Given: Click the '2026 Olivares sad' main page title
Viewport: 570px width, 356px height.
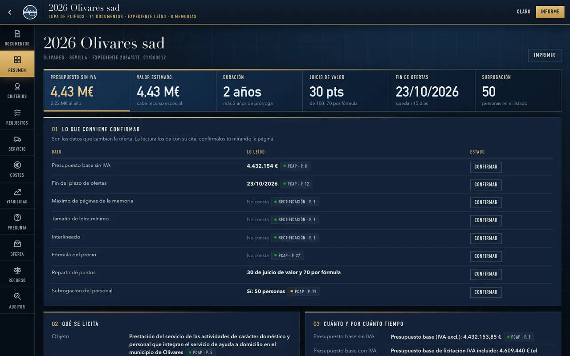Looking at the screenshot, I should tap(104, 43).
